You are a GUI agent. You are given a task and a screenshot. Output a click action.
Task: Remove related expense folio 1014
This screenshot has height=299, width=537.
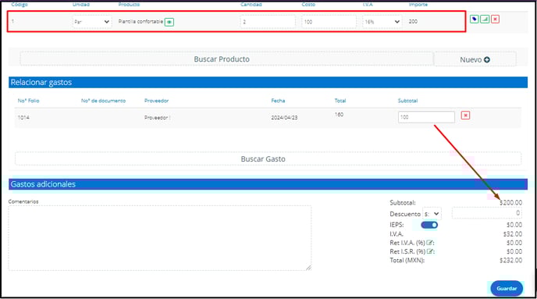[x=465, y=116]
